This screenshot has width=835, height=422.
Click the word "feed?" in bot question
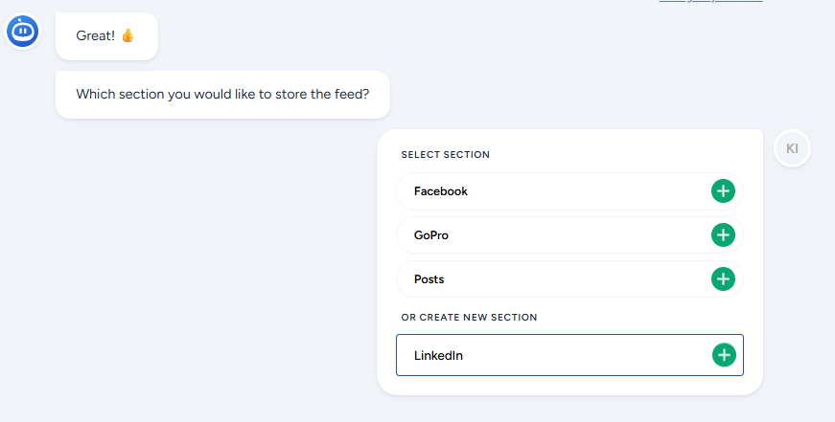pos(351,95)
